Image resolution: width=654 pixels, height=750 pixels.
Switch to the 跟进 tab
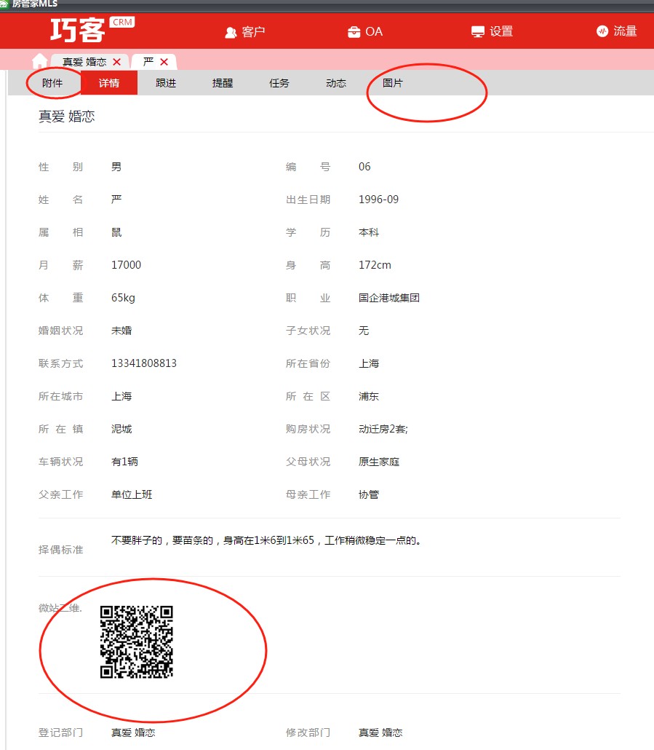(166, 83)
